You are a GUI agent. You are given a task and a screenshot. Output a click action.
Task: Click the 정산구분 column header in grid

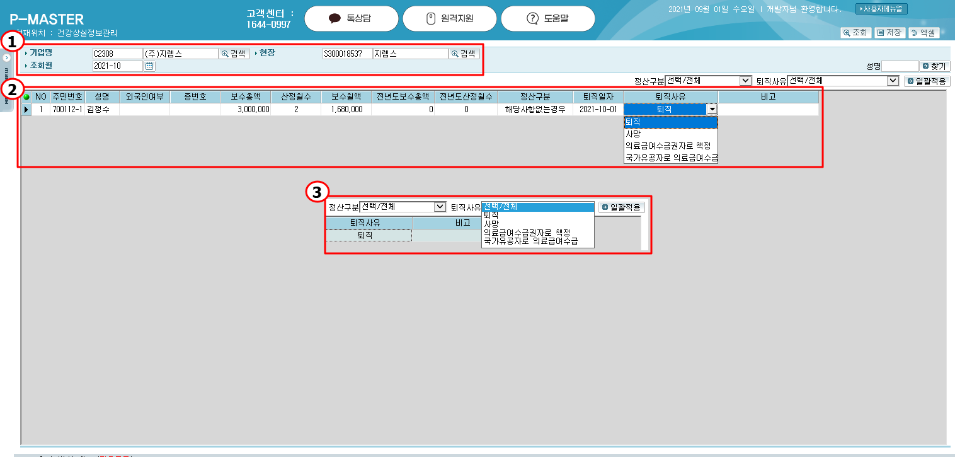pos(535,97)
